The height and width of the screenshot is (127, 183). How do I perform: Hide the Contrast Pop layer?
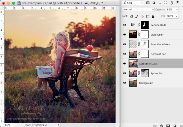click(125, 54)
